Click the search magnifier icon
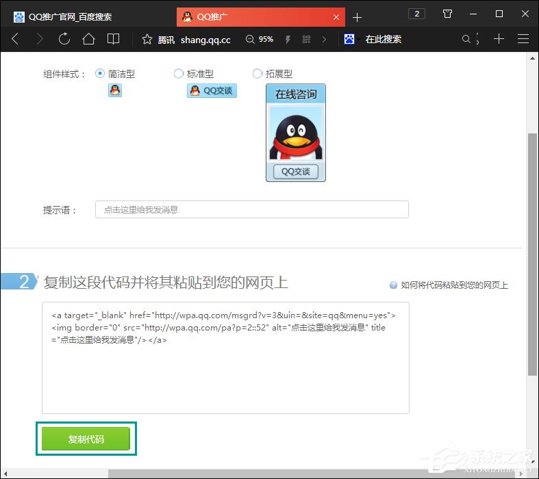 click(x=466, y=39)
